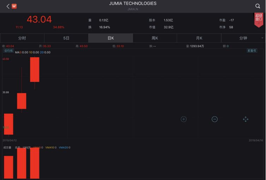Tap the 30.88 price axis label

(x=6, y=92)
